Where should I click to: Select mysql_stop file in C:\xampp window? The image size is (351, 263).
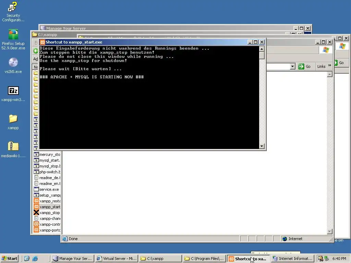(47, 166)
